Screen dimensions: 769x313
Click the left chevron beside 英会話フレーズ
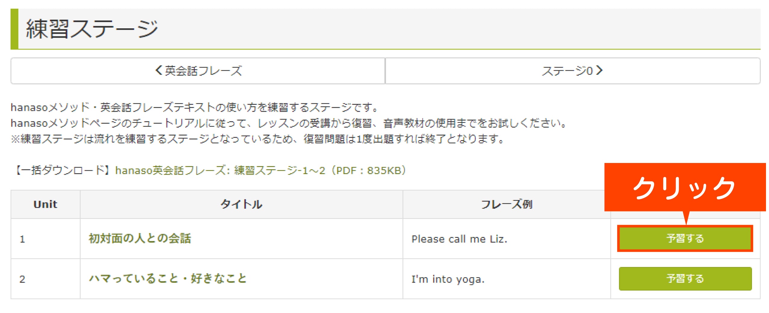[x=159, y=70]
